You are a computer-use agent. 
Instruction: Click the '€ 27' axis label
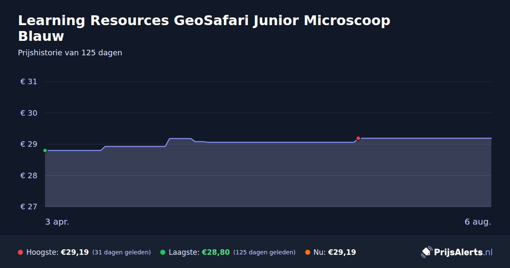pos(29,207)
